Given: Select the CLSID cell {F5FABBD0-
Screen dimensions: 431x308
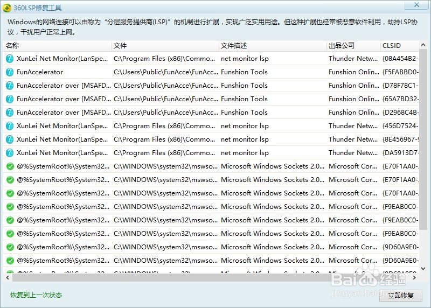Looking at the screenshot, I should pyautogui.click(x=400, y=72).
